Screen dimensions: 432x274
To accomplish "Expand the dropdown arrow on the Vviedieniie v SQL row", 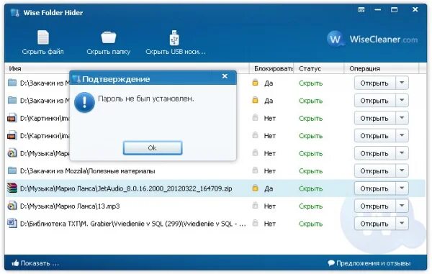I will 402,224.
